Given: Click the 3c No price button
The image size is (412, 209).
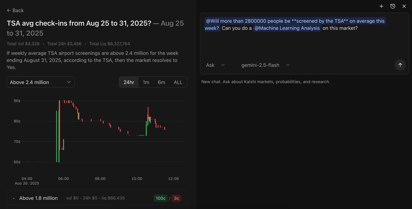Looking at the screenshot, I should (x=176, y=198).
